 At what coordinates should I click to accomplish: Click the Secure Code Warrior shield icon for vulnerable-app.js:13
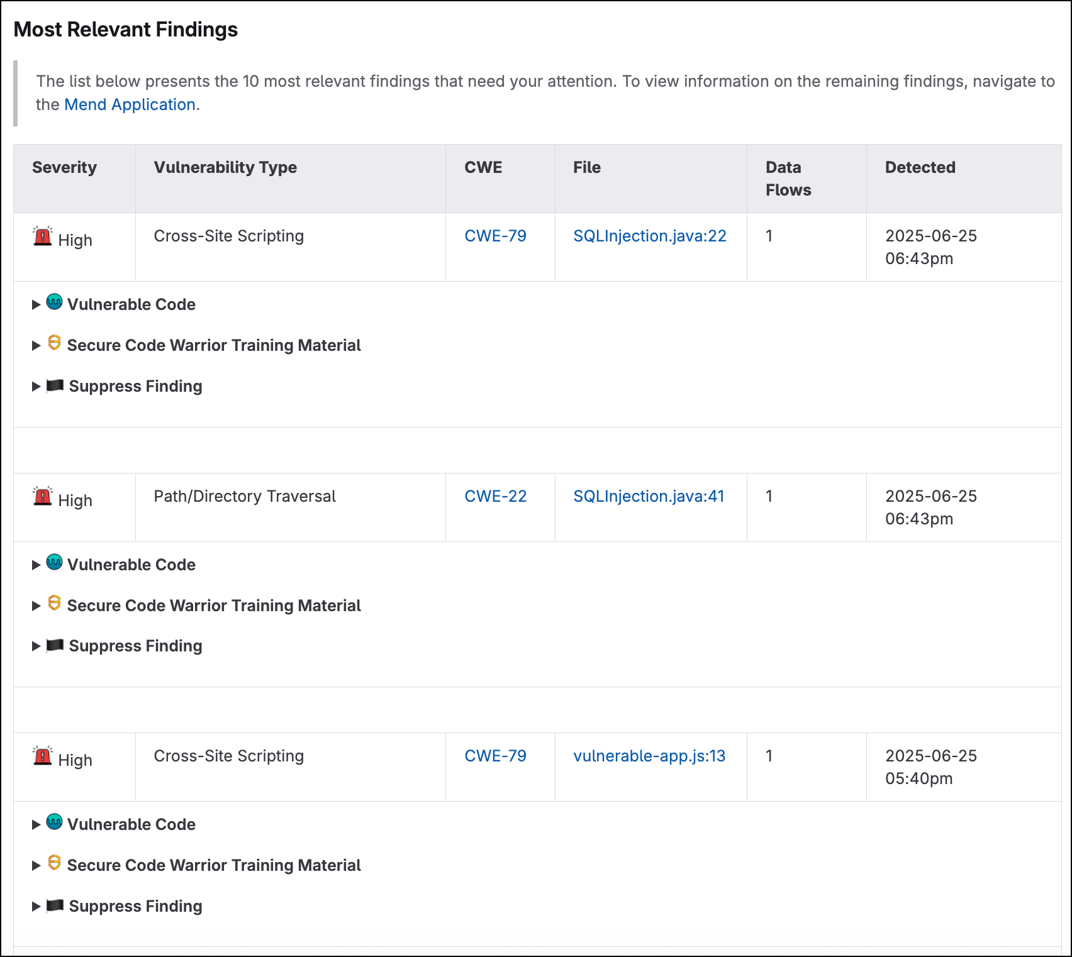click(x=55, y=863)
